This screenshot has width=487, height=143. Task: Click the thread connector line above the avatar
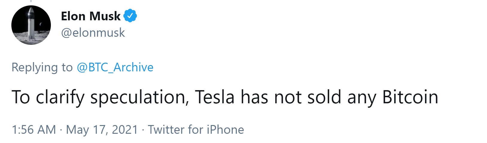coord(31,1)
